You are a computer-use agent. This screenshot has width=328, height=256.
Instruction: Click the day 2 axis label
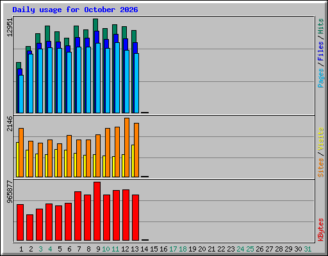pyautogui.click(x=31, y=249)
